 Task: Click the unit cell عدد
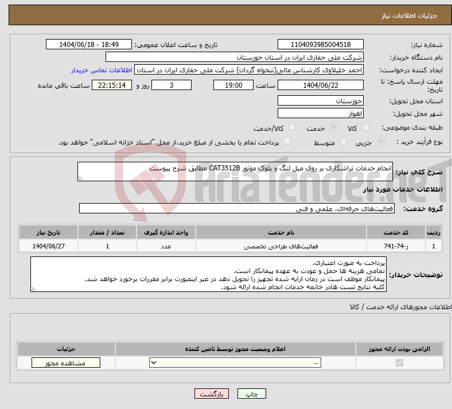pyautogui.click(x=166, y=246)
